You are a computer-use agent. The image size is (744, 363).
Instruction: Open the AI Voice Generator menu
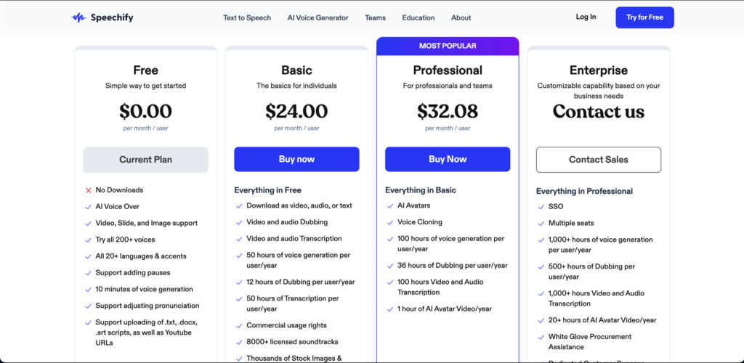pyautogui.click(x=318, y=17)
